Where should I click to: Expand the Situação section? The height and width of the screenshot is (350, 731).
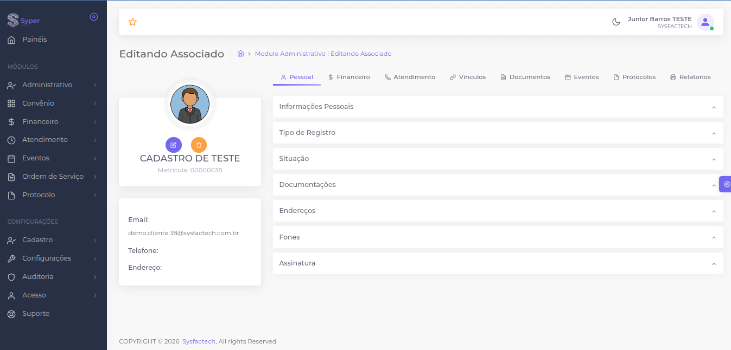pyautogui.click(x=498, y=159)
